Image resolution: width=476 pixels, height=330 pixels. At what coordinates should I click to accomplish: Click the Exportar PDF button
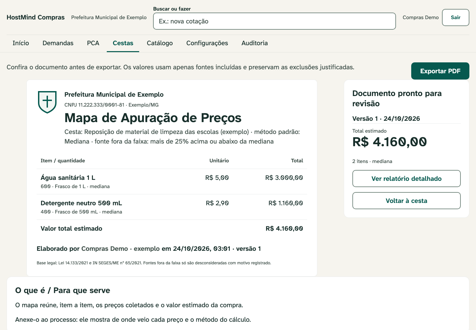coord(440,71)
